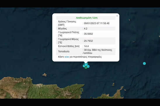Click the small island north of Crete's coast

[x=45, y=75]
